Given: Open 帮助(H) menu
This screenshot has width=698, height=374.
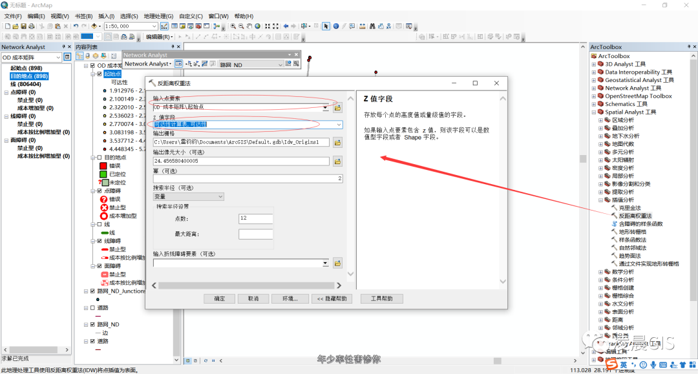Looking at the screenshot, I should tap(244, 16).
